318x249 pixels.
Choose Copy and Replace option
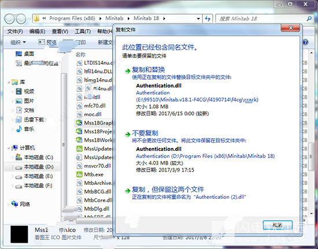148,70
